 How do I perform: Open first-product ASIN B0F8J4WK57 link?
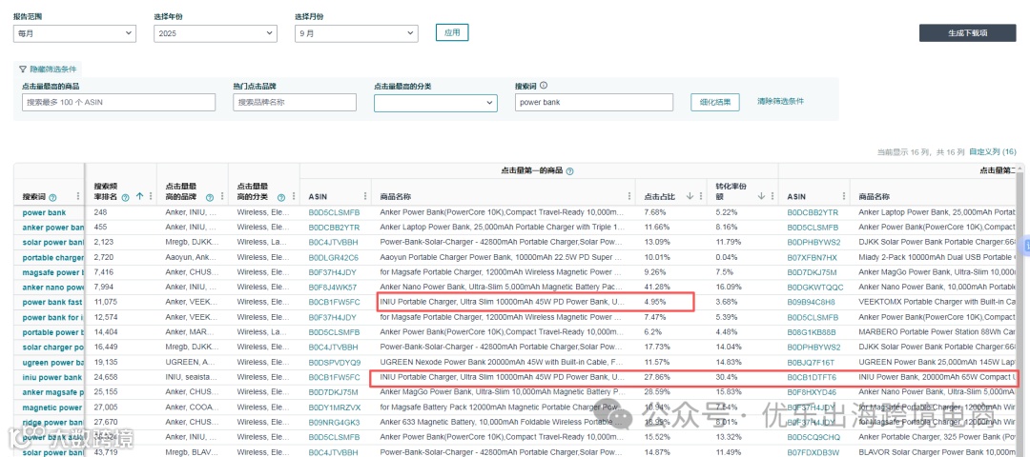[x=333, y=288]
